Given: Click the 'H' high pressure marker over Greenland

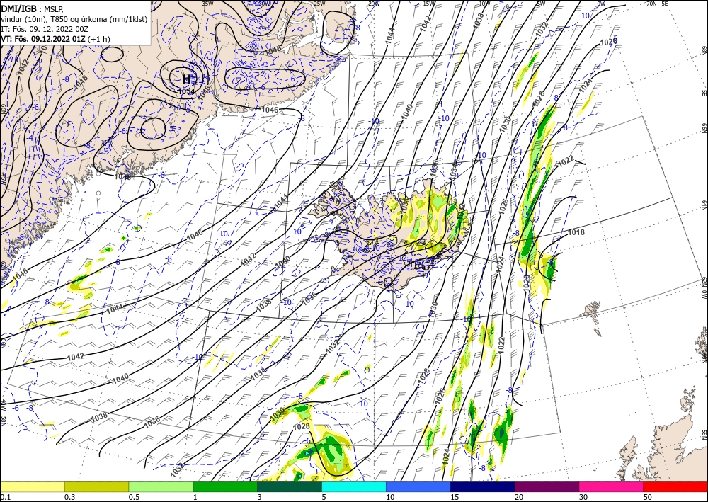Looking at the screenshot, I should pos(186,79).
